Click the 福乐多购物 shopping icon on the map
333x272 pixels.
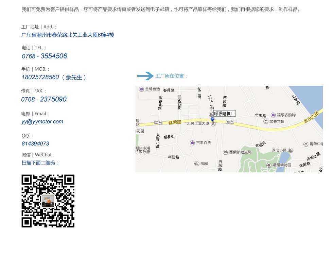[x=273, y=115]
